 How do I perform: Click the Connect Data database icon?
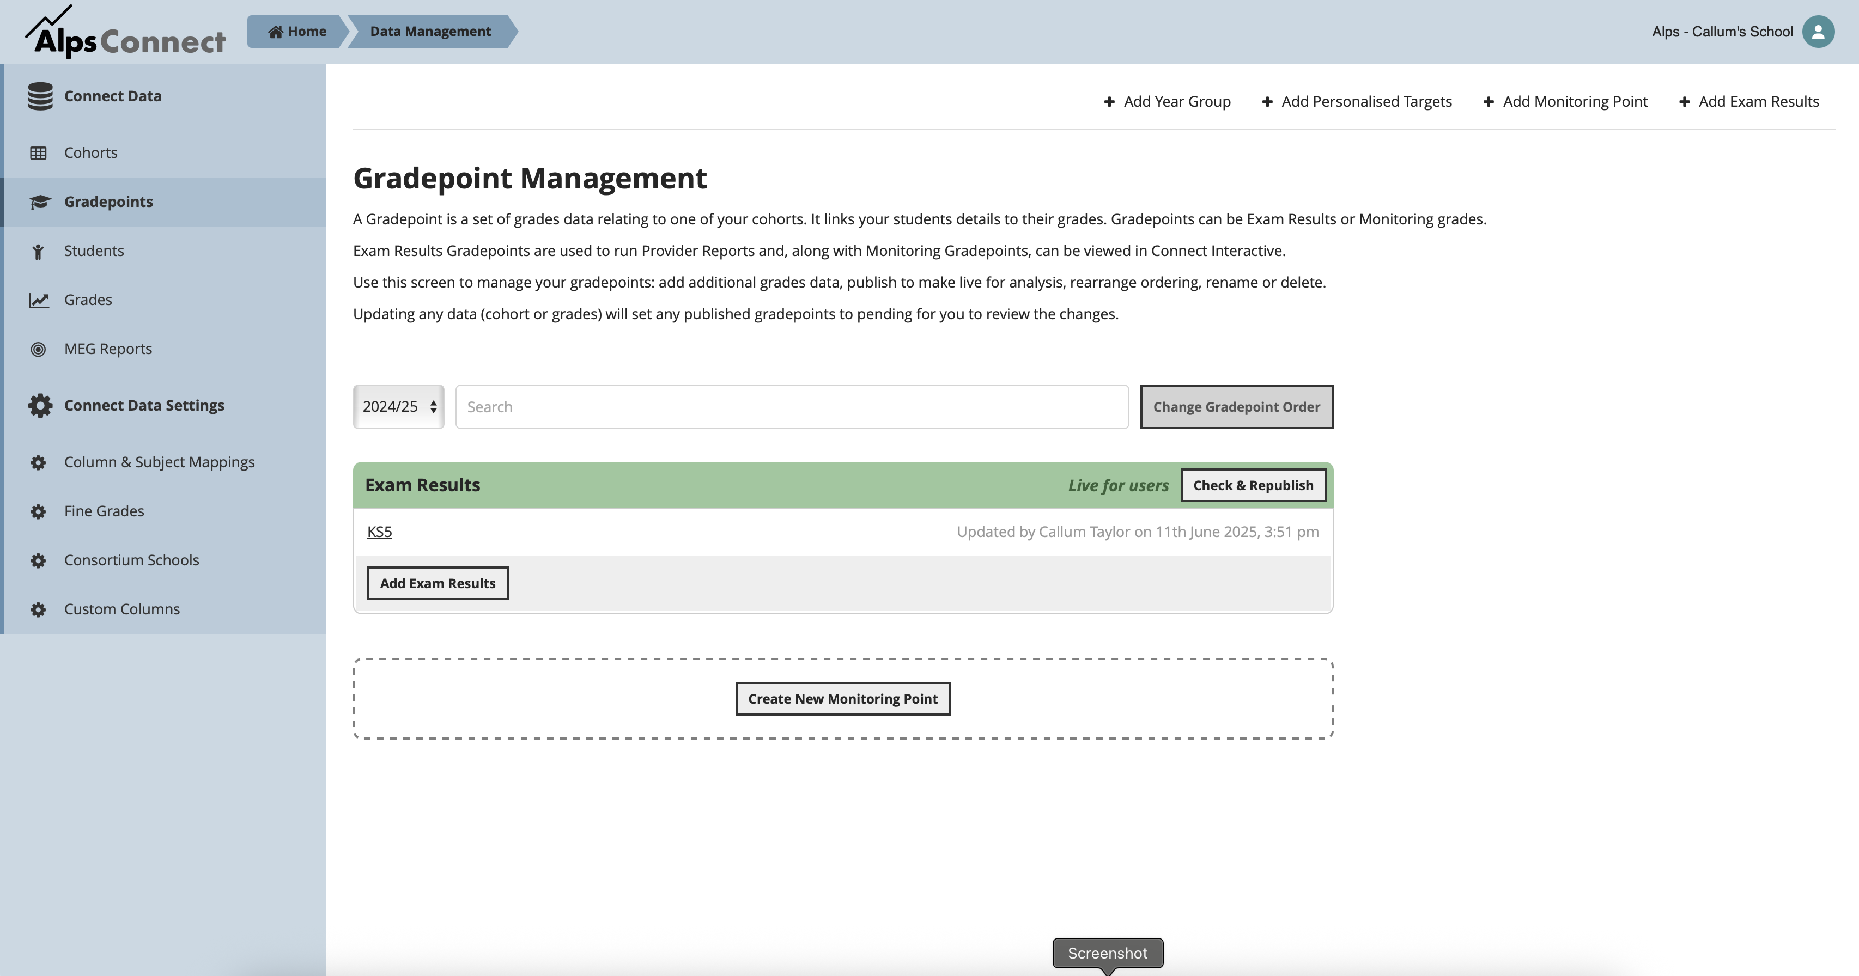pos(40,96)
